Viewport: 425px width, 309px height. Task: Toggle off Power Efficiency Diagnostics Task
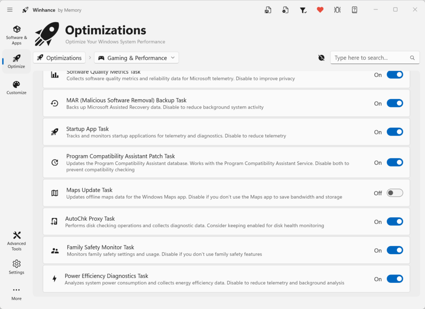(394, 279)
